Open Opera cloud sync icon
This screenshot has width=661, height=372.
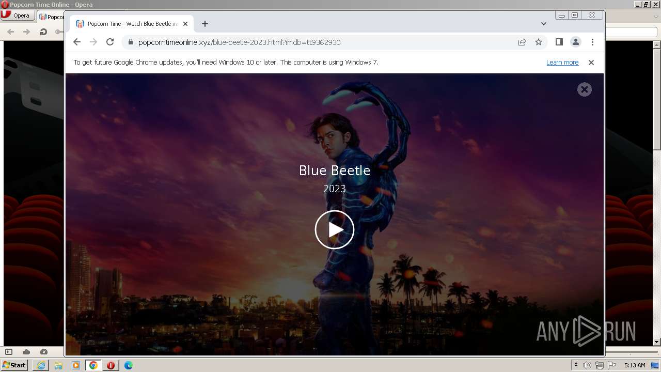tap(26, 352)
